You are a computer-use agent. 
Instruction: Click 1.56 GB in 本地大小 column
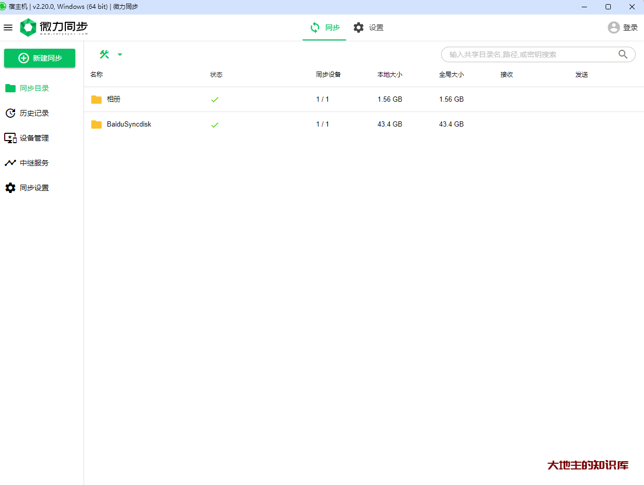[390, 99]
